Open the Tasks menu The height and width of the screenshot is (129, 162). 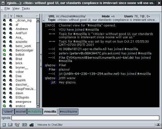point(26,9)
